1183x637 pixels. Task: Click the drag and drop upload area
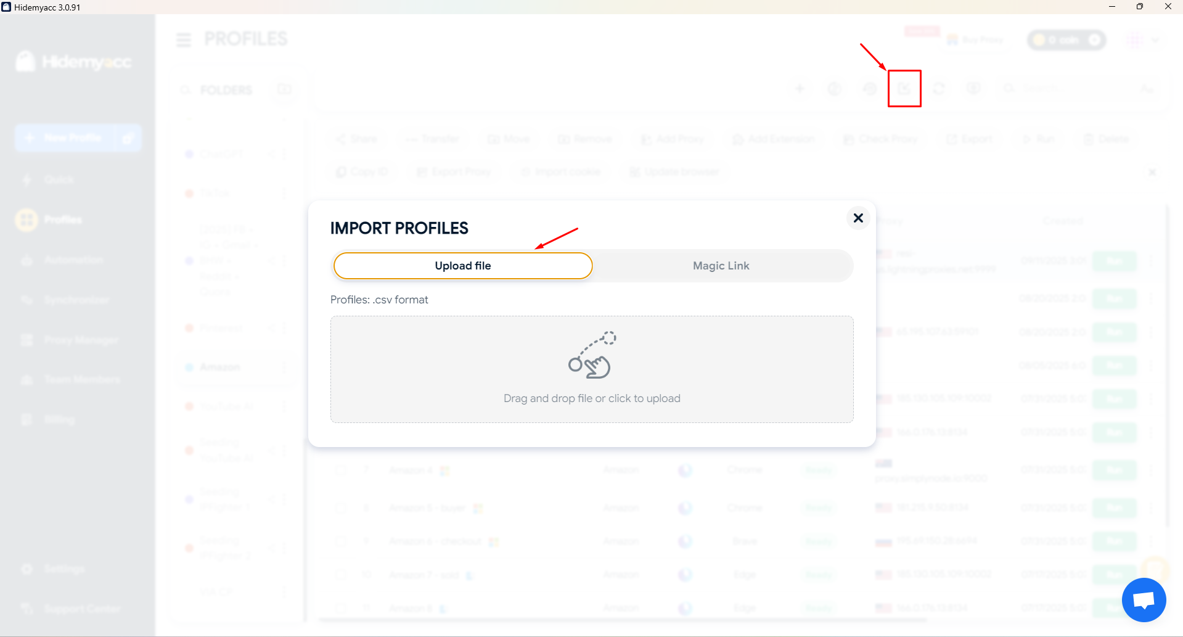(x=591, y=369)
